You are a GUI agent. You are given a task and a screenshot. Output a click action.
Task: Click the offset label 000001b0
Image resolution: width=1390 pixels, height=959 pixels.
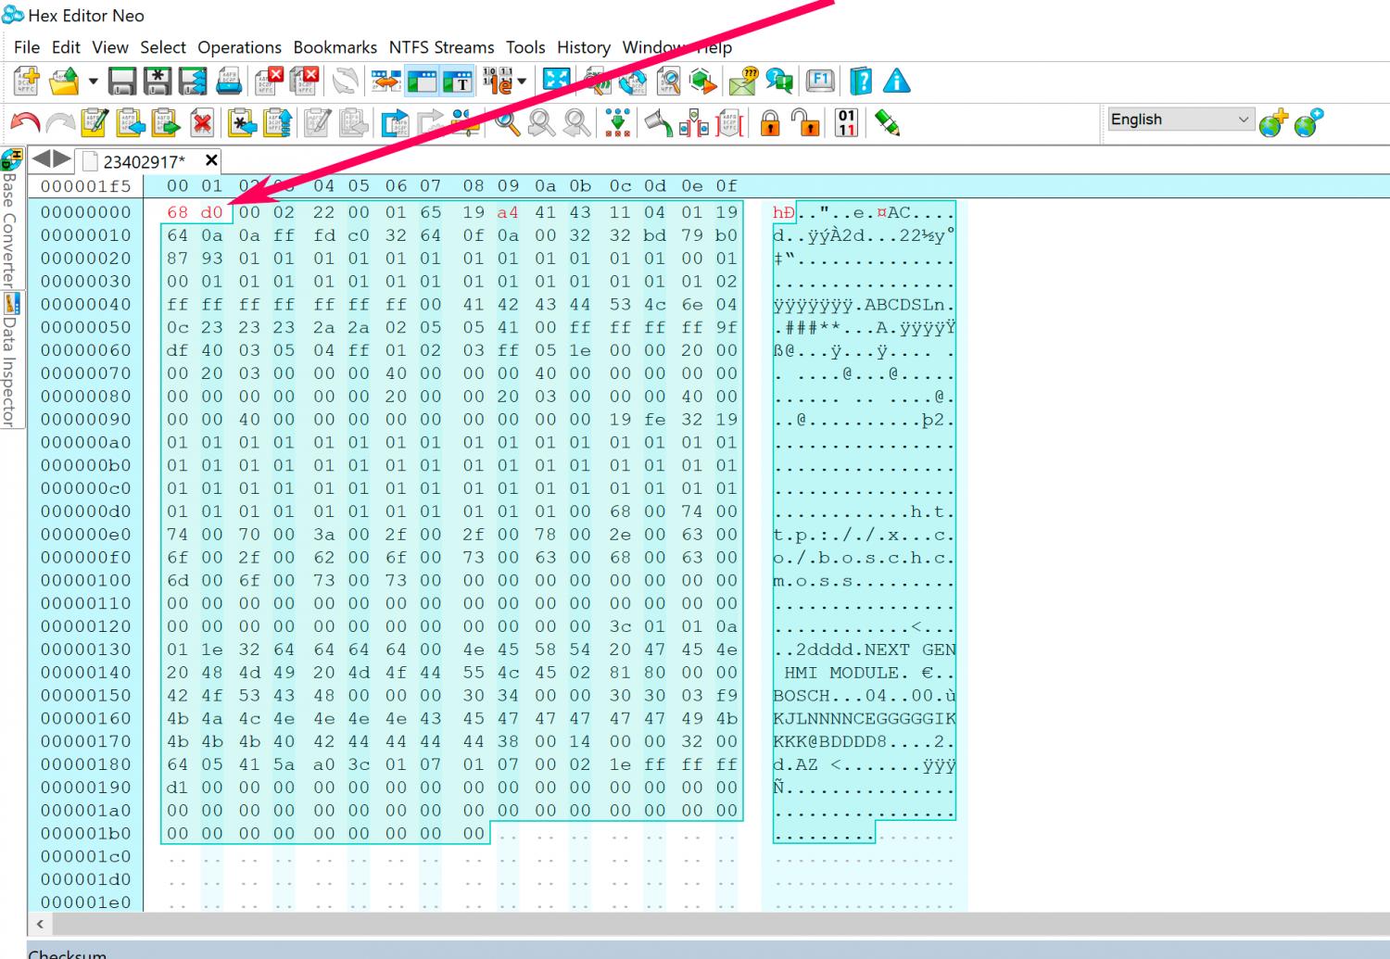[86, 833]
